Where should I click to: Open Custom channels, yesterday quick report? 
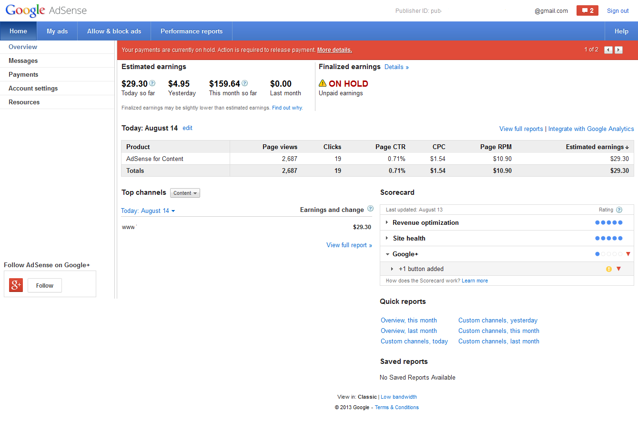point(498,320)
